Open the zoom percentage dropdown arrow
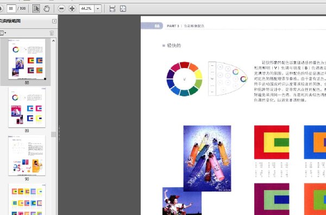 click(x=98, y=9)
